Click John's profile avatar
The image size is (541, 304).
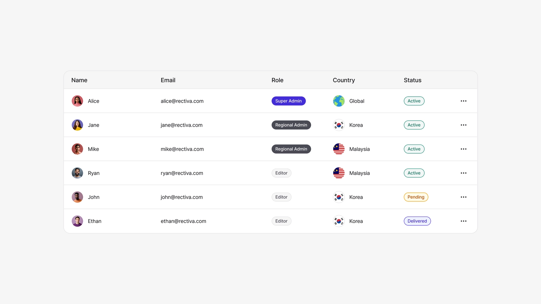[77, 197]
